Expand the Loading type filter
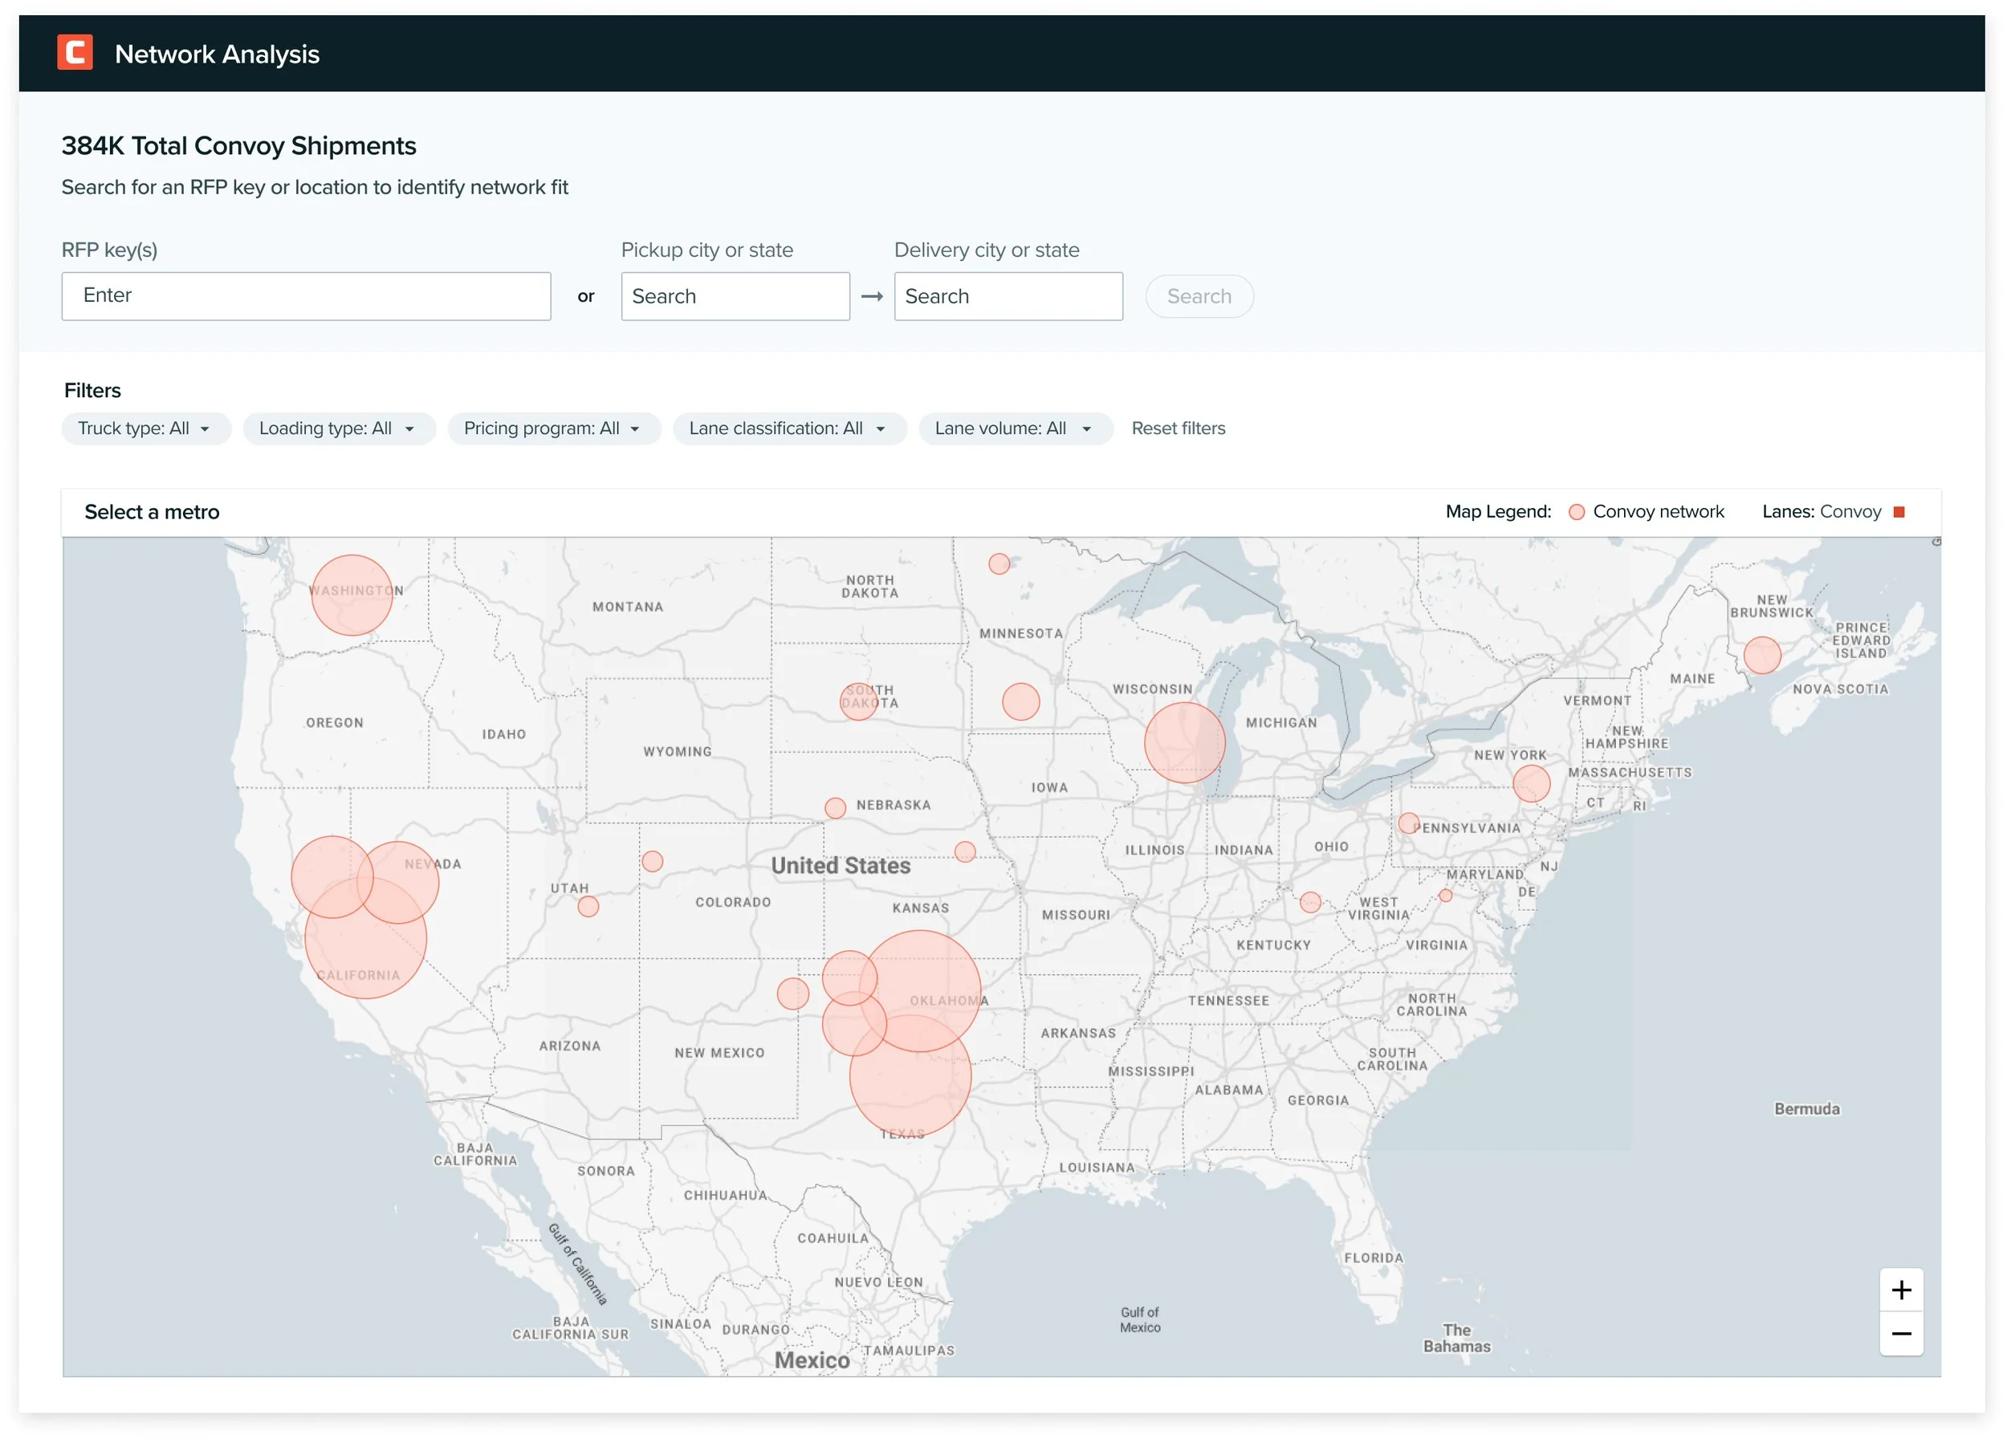This screenshot has height=1439, width=2007. [338, 429]
